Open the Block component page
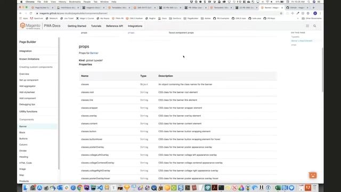The image size is (341, 192). click(x=22, y=133)
